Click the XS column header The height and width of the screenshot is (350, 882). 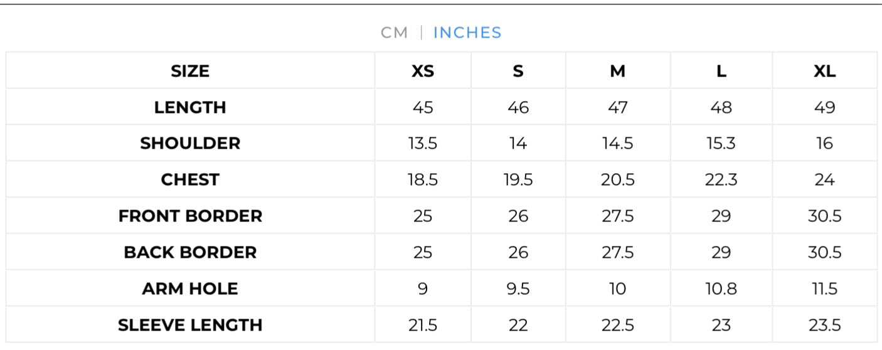coord(423,71)
